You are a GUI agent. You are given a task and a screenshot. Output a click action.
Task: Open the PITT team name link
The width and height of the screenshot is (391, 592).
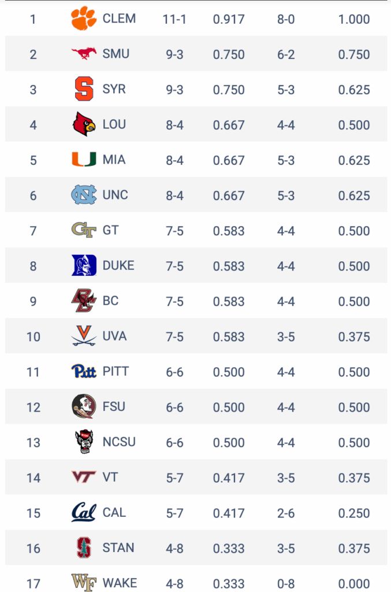[116, 372]
